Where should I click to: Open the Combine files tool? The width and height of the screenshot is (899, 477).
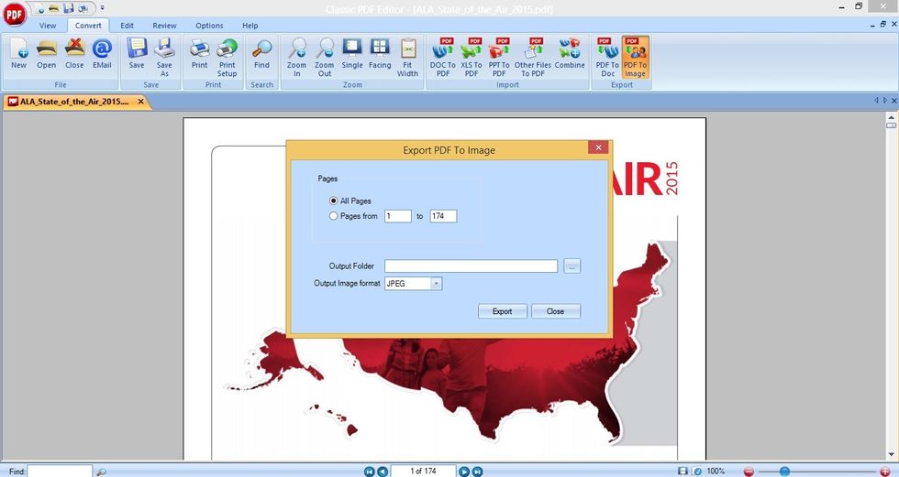point(570,53)
